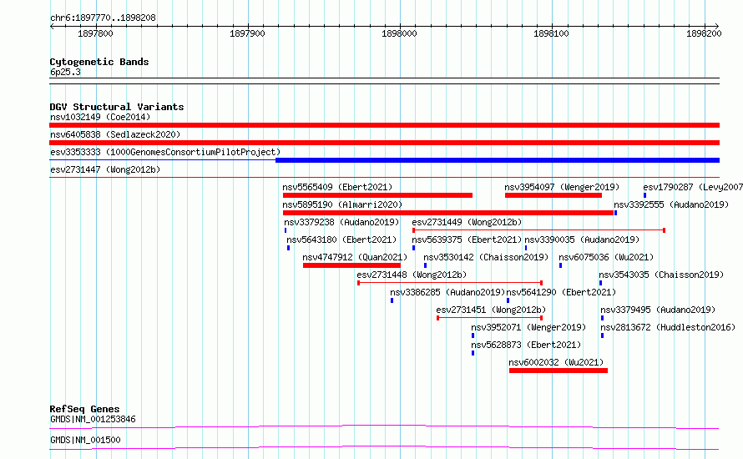Click the nsv3386285 (Audano2019) blue marker
Viewport: 743px width, 459px height.
coord(392,300)
